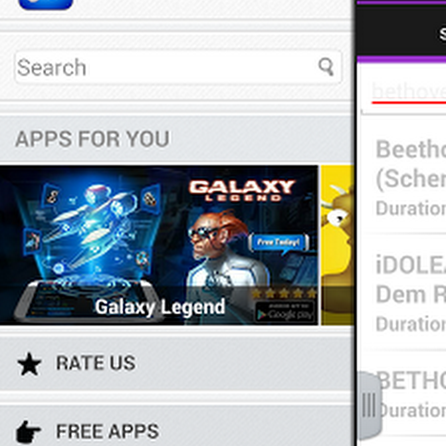The width and height of the screenshot is (446, 446).
Task: Click the star icon beside RATE US
Action: 29,364
